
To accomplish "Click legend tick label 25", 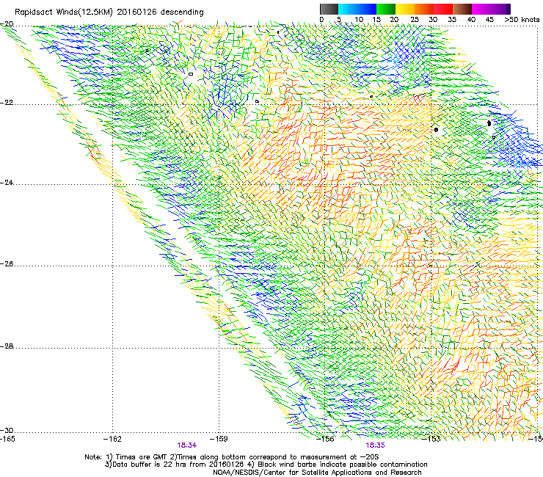I will click(415, 20).
